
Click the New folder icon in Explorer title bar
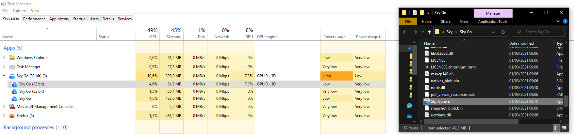[422, 13]
